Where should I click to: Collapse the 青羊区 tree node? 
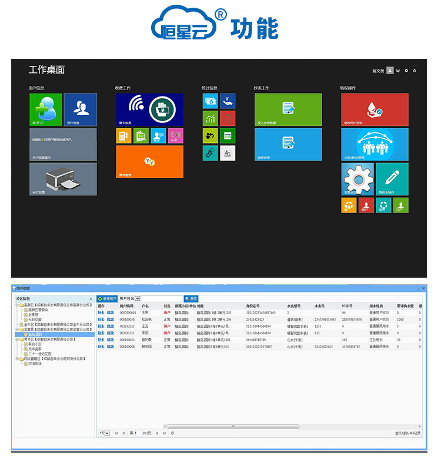coord(17,339)
